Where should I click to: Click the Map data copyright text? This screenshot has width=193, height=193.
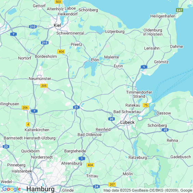pos(148,190)
